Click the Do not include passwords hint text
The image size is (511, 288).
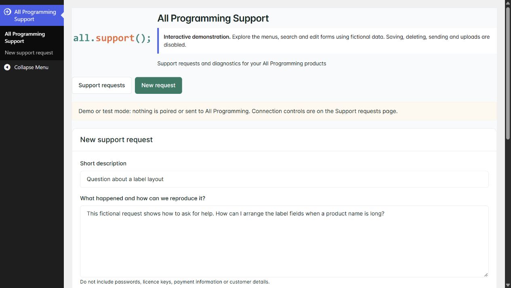[x=175, y=282]
